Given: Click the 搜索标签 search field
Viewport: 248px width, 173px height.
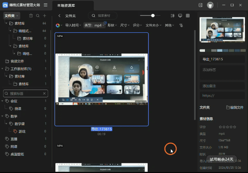Looking at the screenshot, I should pos(26,93).
